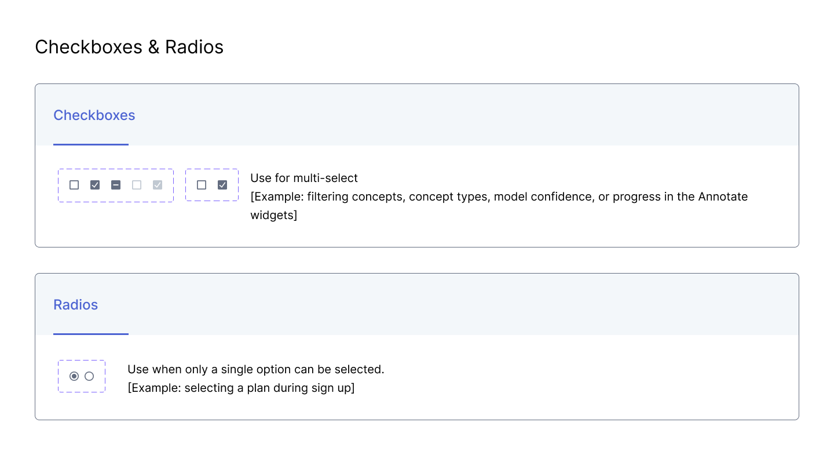834x455 pixels.
Task: Uncheck the checked box in the two-checkbox group
Action: [x=222, y=185]
